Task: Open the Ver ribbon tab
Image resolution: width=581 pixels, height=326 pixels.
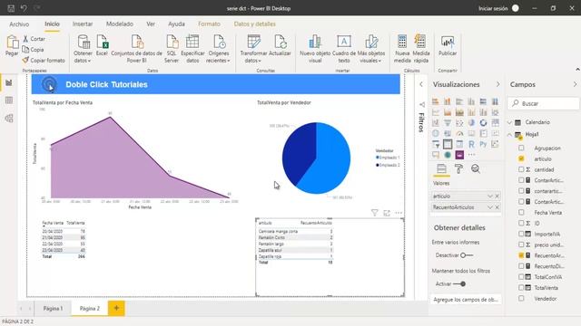Action: (151, 24)
